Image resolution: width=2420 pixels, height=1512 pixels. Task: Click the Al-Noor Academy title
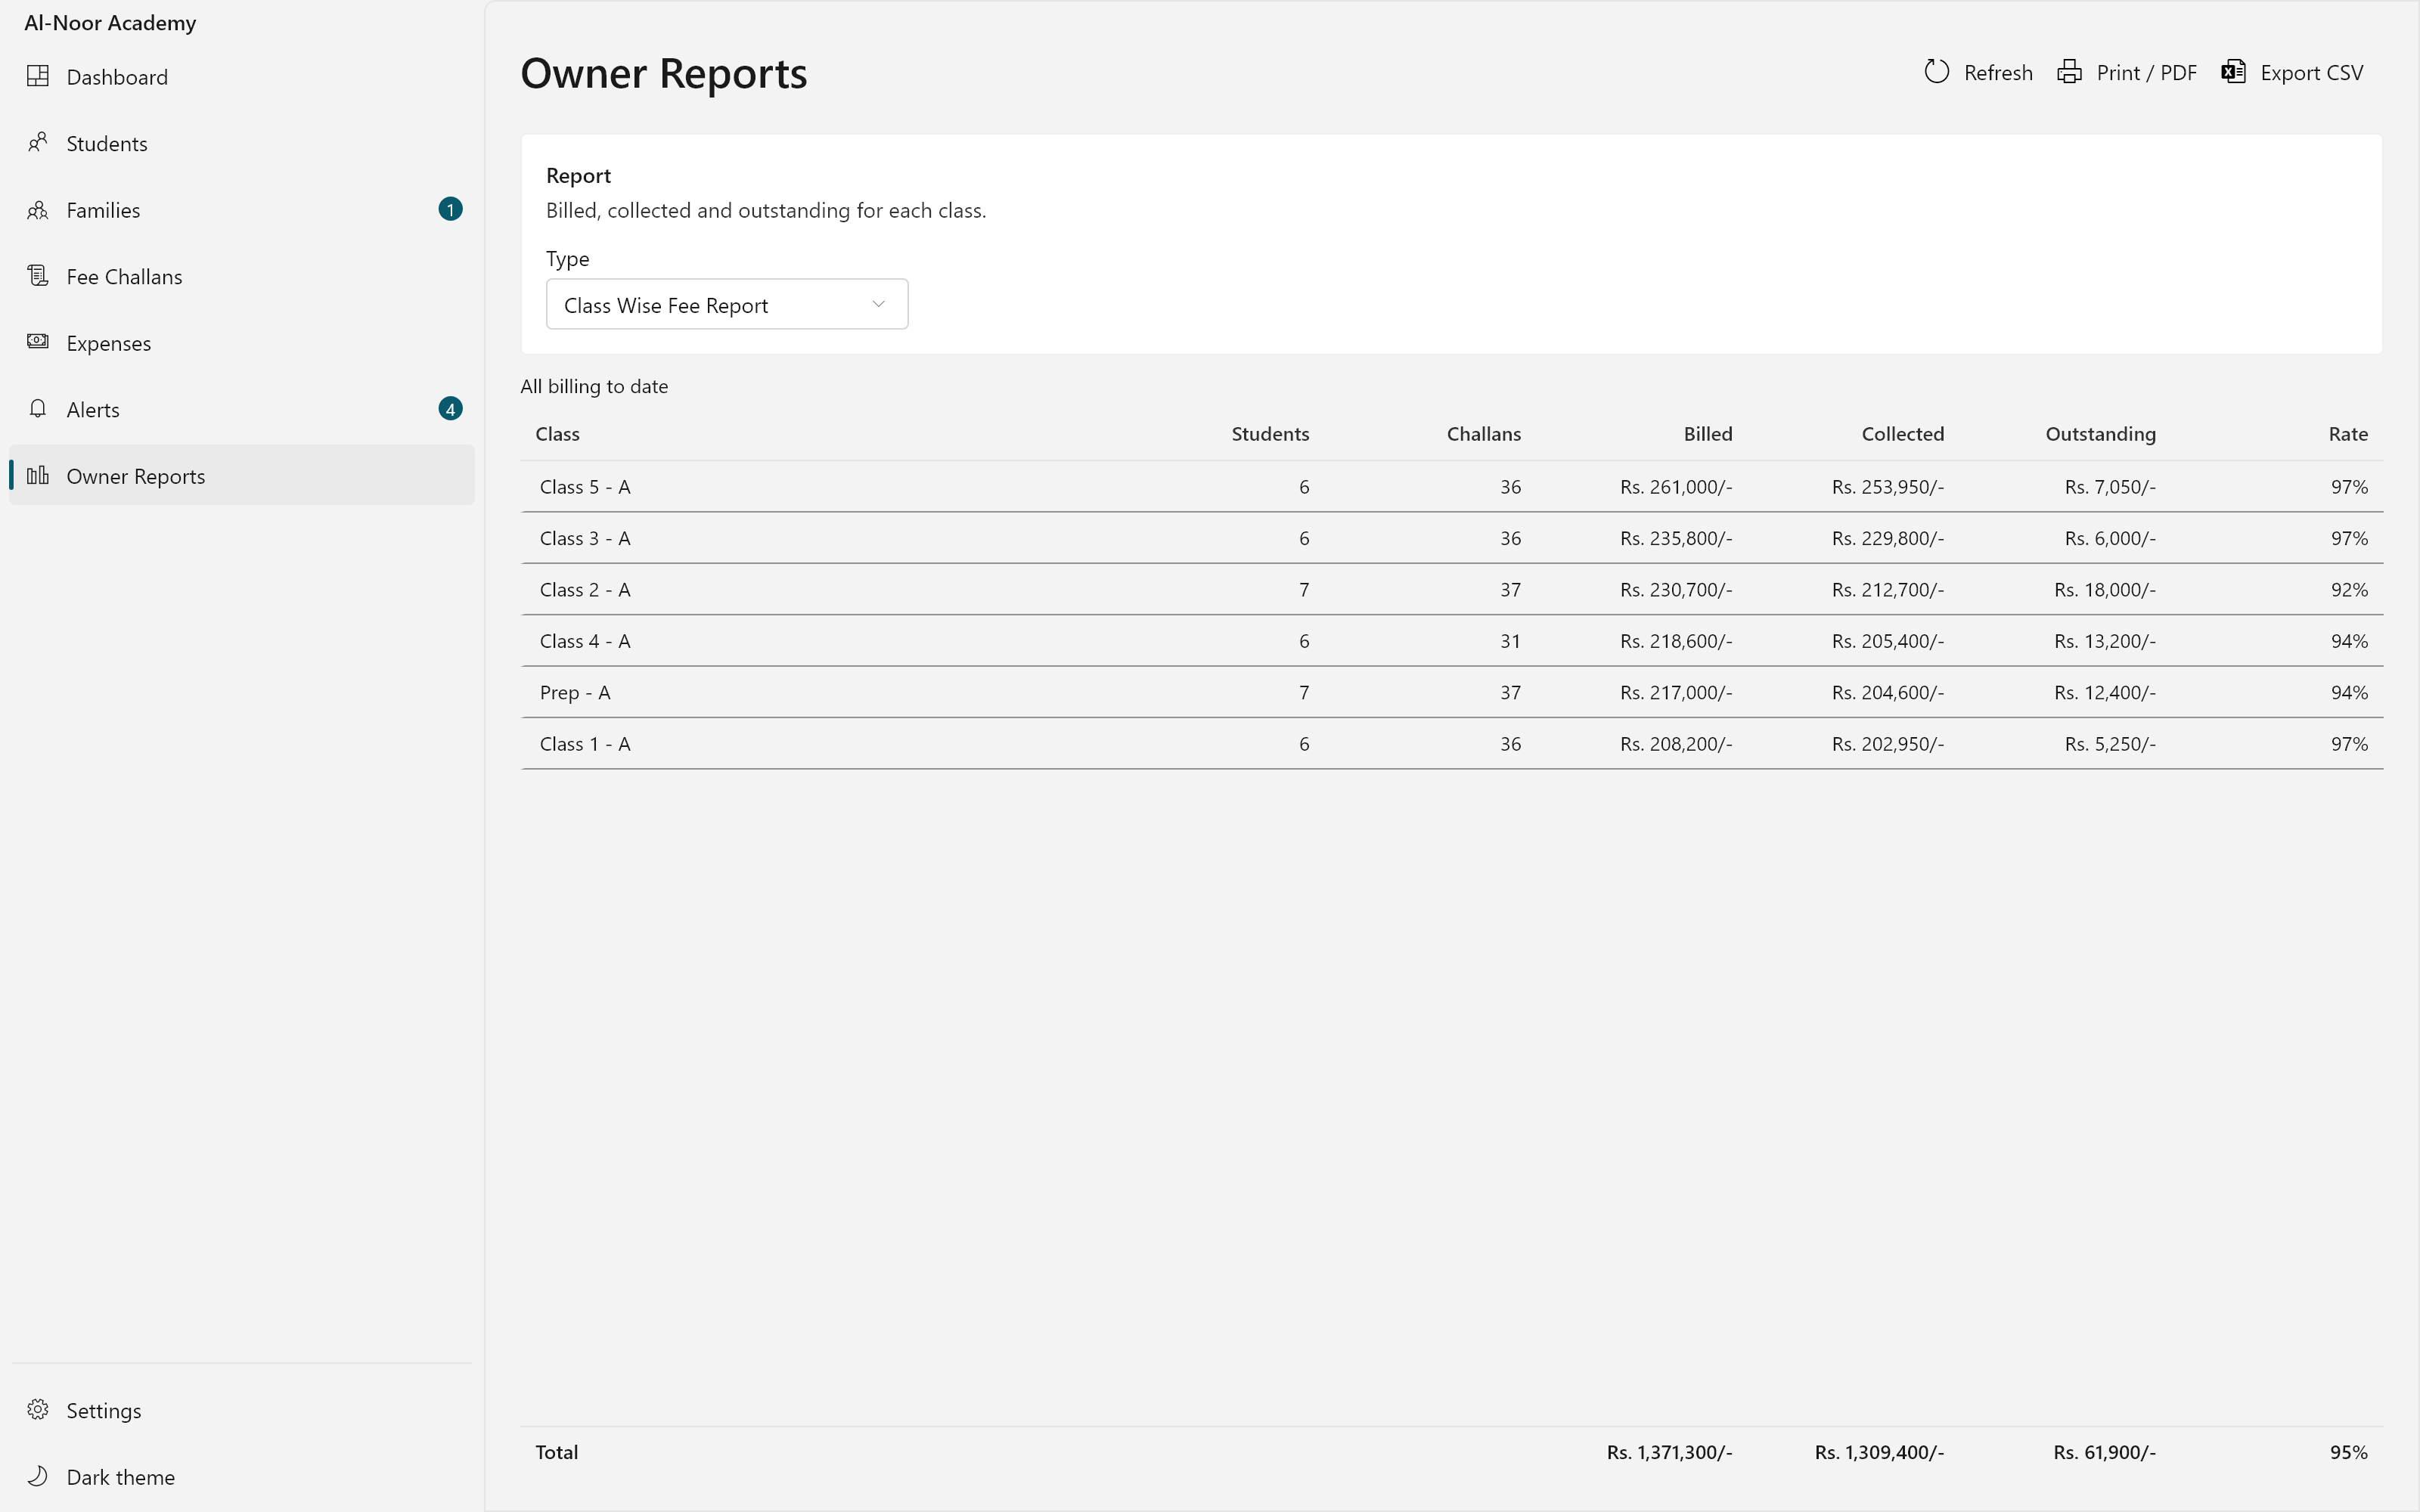[110, 22]
